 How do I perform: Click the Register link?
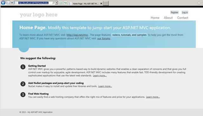(x=174, y=12)
